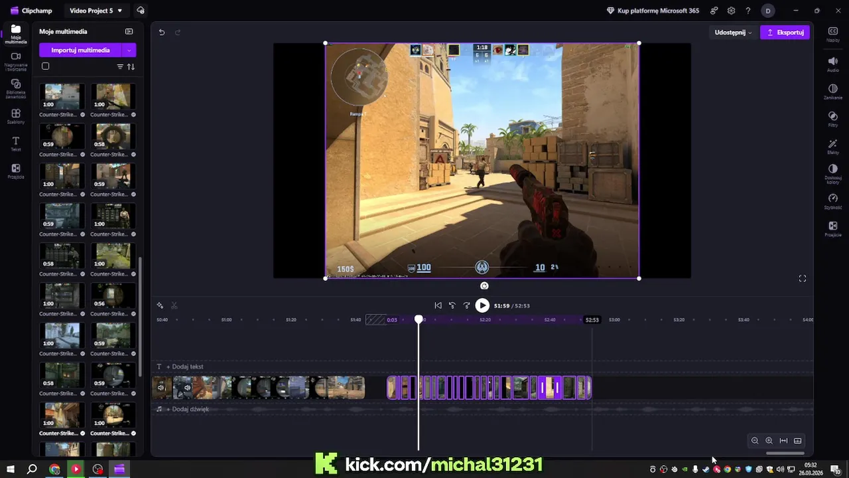
Task: Open Filtry filters panel
Action: (x=833, y=119)
